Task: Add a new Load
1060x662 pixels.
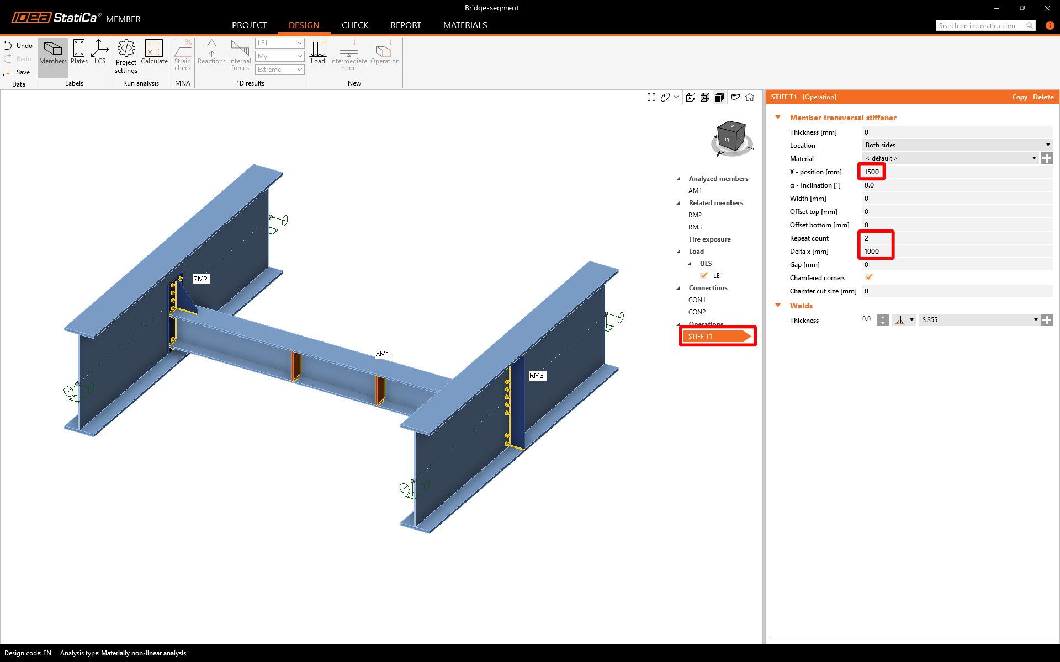Action: [318, 52]
